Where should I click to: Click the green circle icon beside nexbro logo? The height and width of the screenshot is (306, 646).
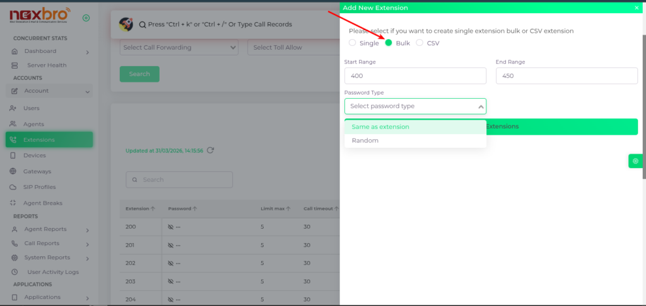pyautogui.click(x=86, y=18)
